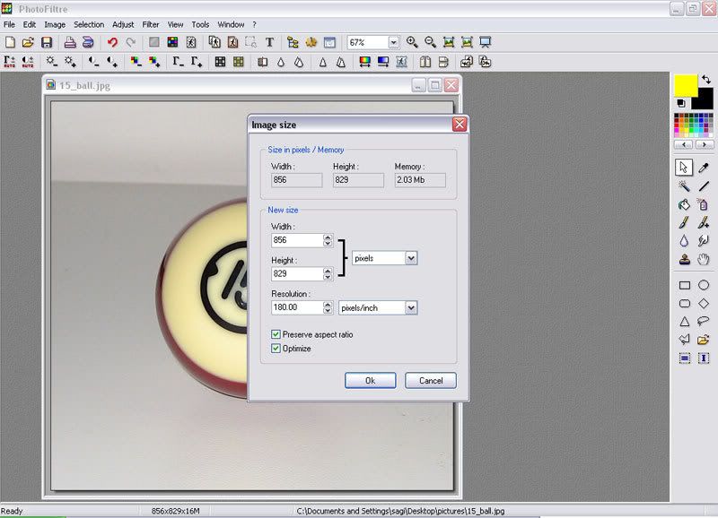Image resolution: width=718 pixels, height=518 pixels.
Task: Select the Pipette eyedropper tool
Action: [704, 168]
